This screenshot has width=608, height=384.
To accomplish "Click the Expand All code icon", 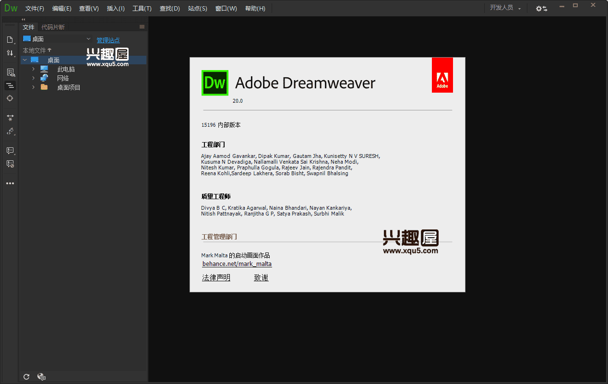I will click(x=10, y=117).
